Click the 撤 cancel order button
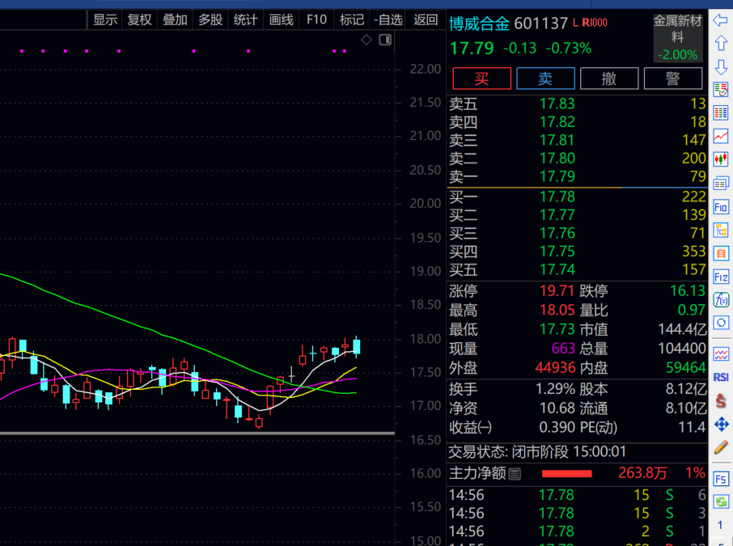Image resolution: width=733 pixels, height=546 pixels. [x=609, y=78]
